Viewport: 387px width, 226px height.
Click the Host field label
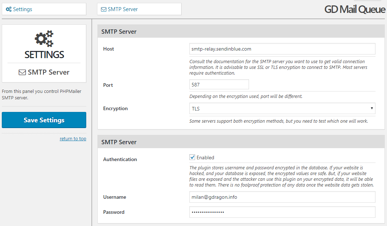[x=109, y=49]
